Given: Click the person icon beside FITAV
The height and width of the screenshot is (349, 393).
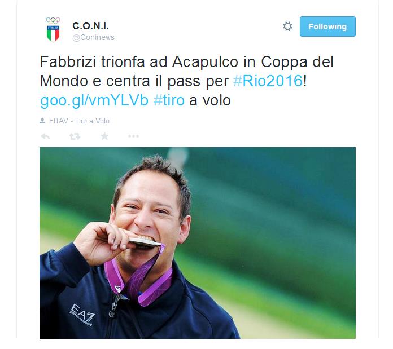Looking at the screenshot, I should (x=42, y=121).
